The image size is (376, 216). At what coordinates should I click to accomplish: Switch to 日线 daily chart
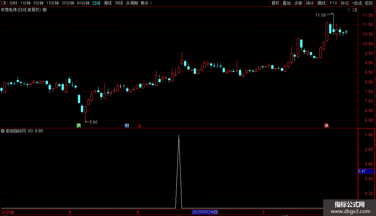click(x=96, y=3)
